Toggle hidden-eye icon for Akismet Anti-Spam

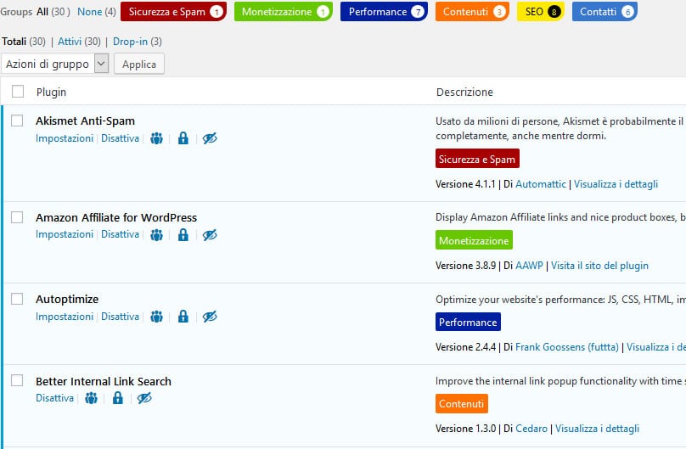point(210,138)
